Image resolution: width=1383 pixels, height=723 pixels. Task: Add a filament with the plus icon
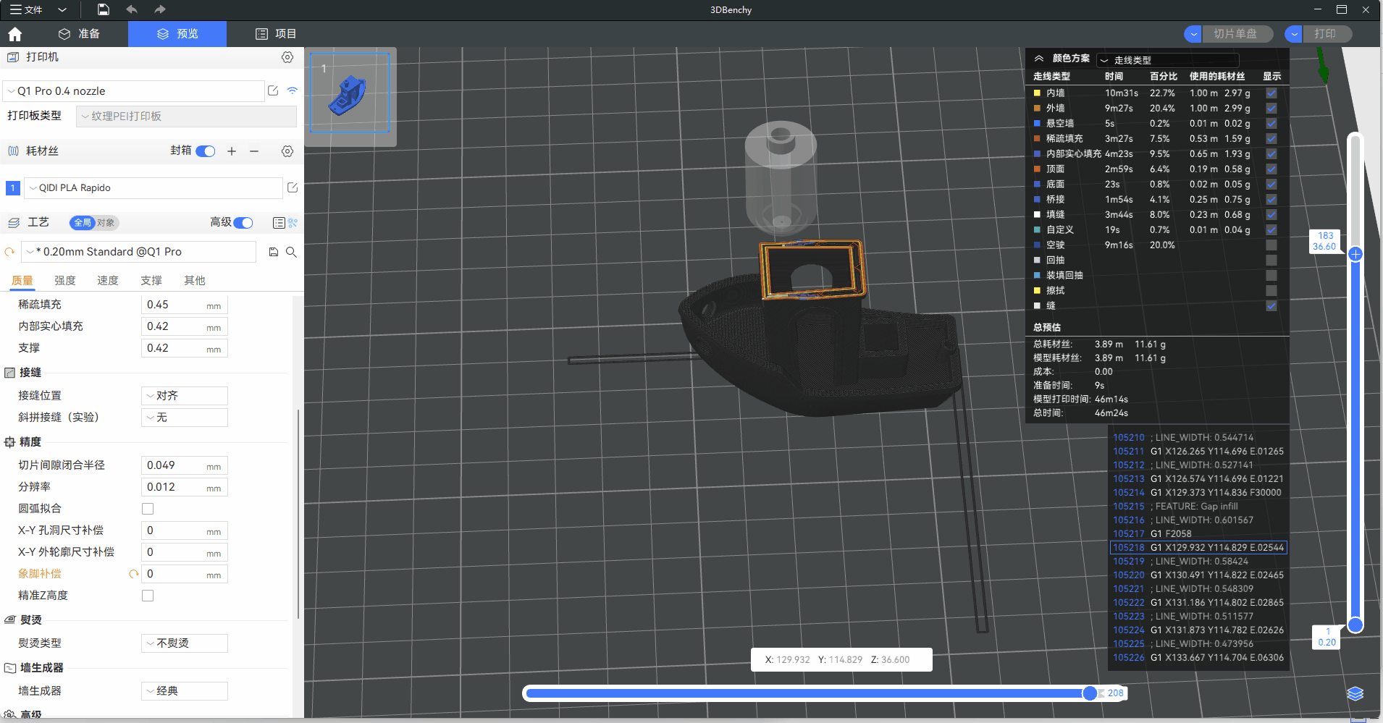click(232, 151)
